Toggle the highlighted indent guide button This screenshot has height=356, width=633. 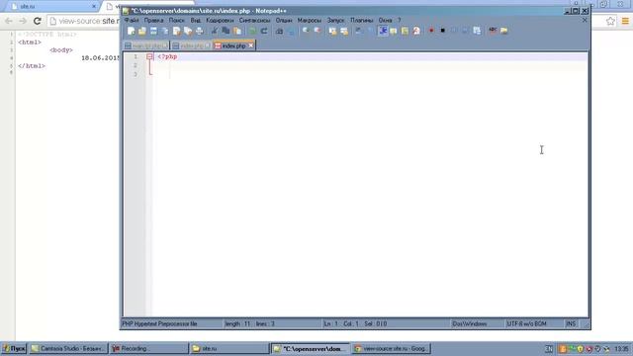[383, 31]
